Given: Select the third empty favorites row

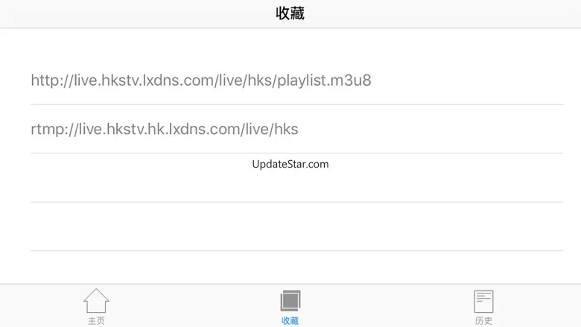Looking at the screenshot, I should (296, 178).
